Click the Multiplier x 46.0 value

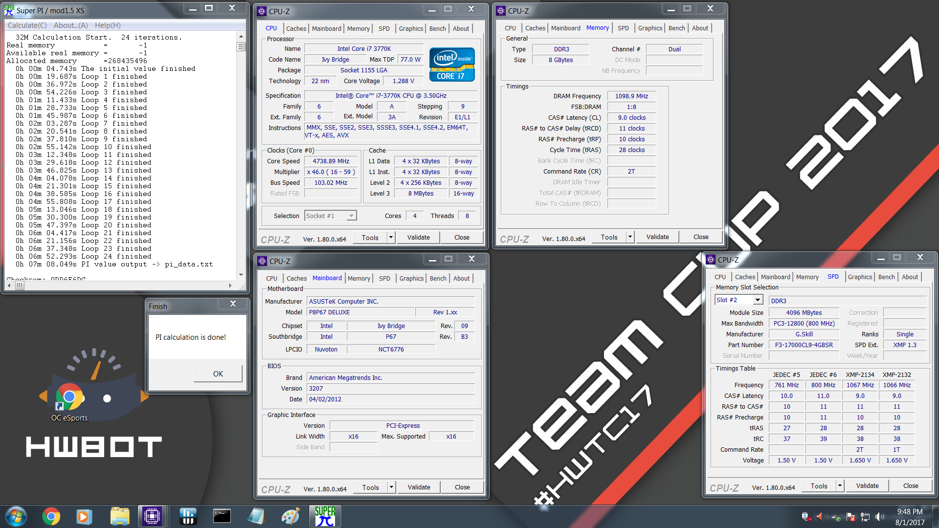tap(331, 172)
